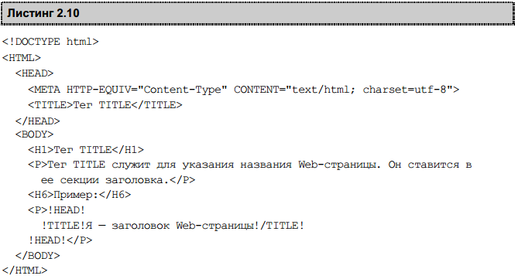Click the opening <BODY> tag
This screenshot has height=279, width=518.
point(34,134)
